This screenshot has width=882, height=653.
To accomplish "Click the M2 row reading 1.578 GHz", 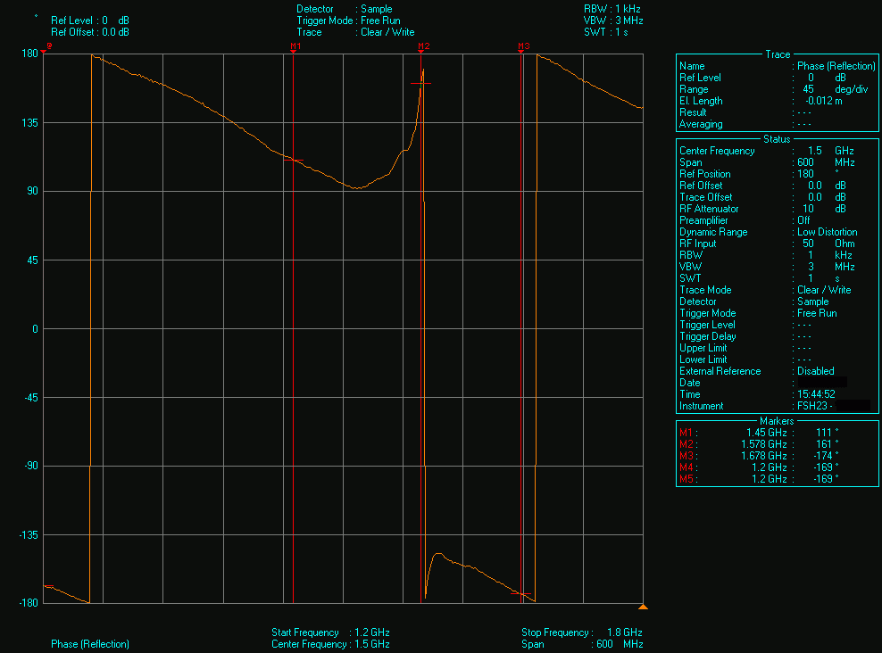I will [x=759, y=444].
